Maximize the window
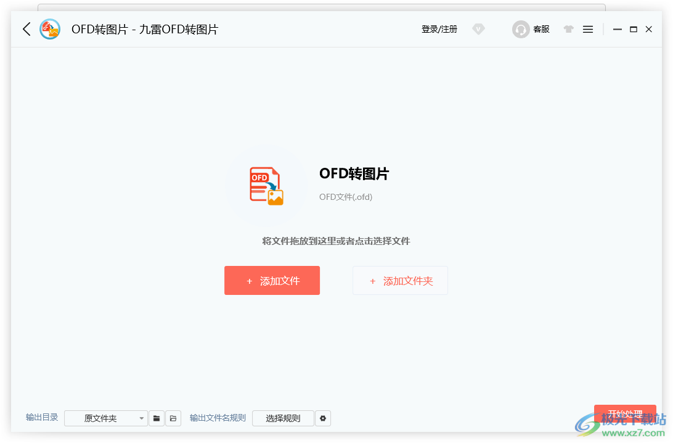673x443 pixels. pyautogui.click(x=633, y=29)
